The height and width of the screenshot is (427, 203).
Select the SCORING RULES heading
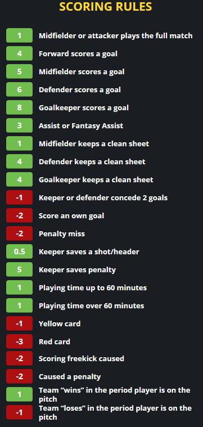106,7
